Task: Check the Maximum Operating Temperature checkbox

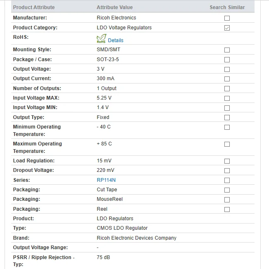Action: [227, 144]
